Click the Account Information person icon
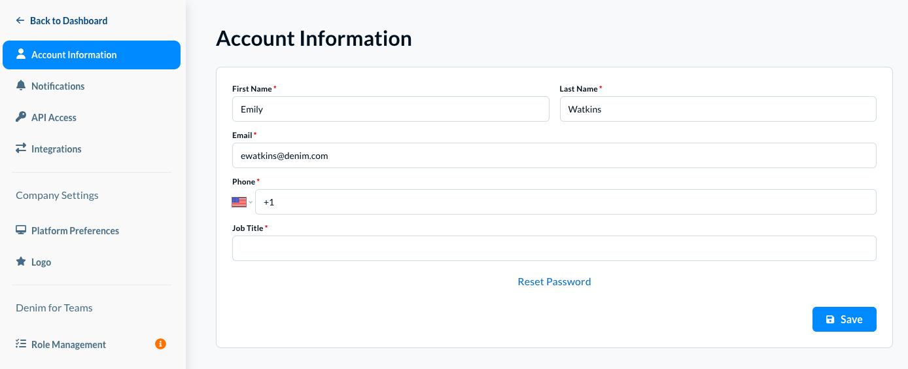908x369 pixels. (21, 54)
